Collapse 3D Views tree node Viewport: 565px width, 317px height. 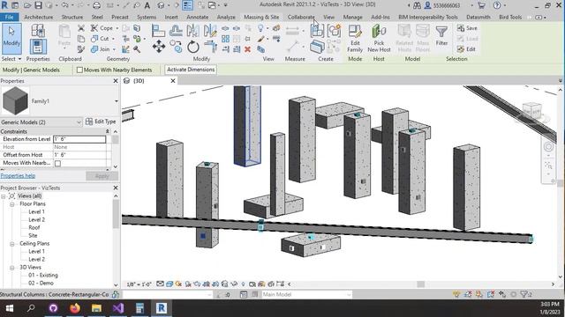[x=11, y=268]
